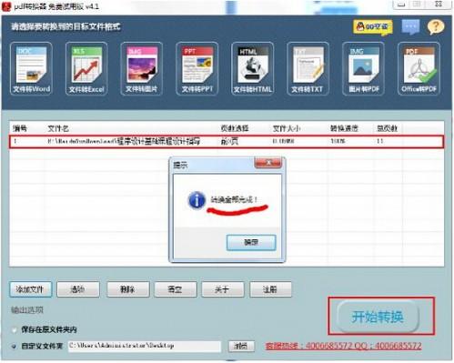Image resolution: width=454 pixels, height=363 pixels.
Task: Click the 总页数 column header
Action: 387,128
